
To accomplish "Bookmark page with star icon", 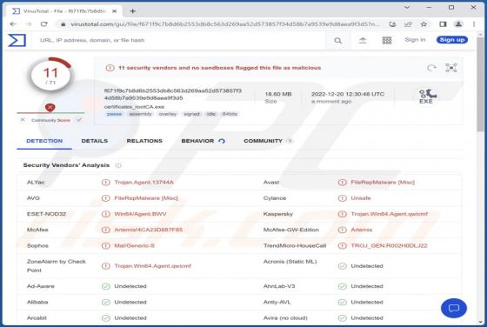I will click(x=424, y=24).
